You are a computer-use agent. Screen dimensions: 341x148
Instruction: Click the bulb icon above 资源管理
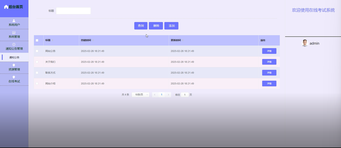point(14,65)
